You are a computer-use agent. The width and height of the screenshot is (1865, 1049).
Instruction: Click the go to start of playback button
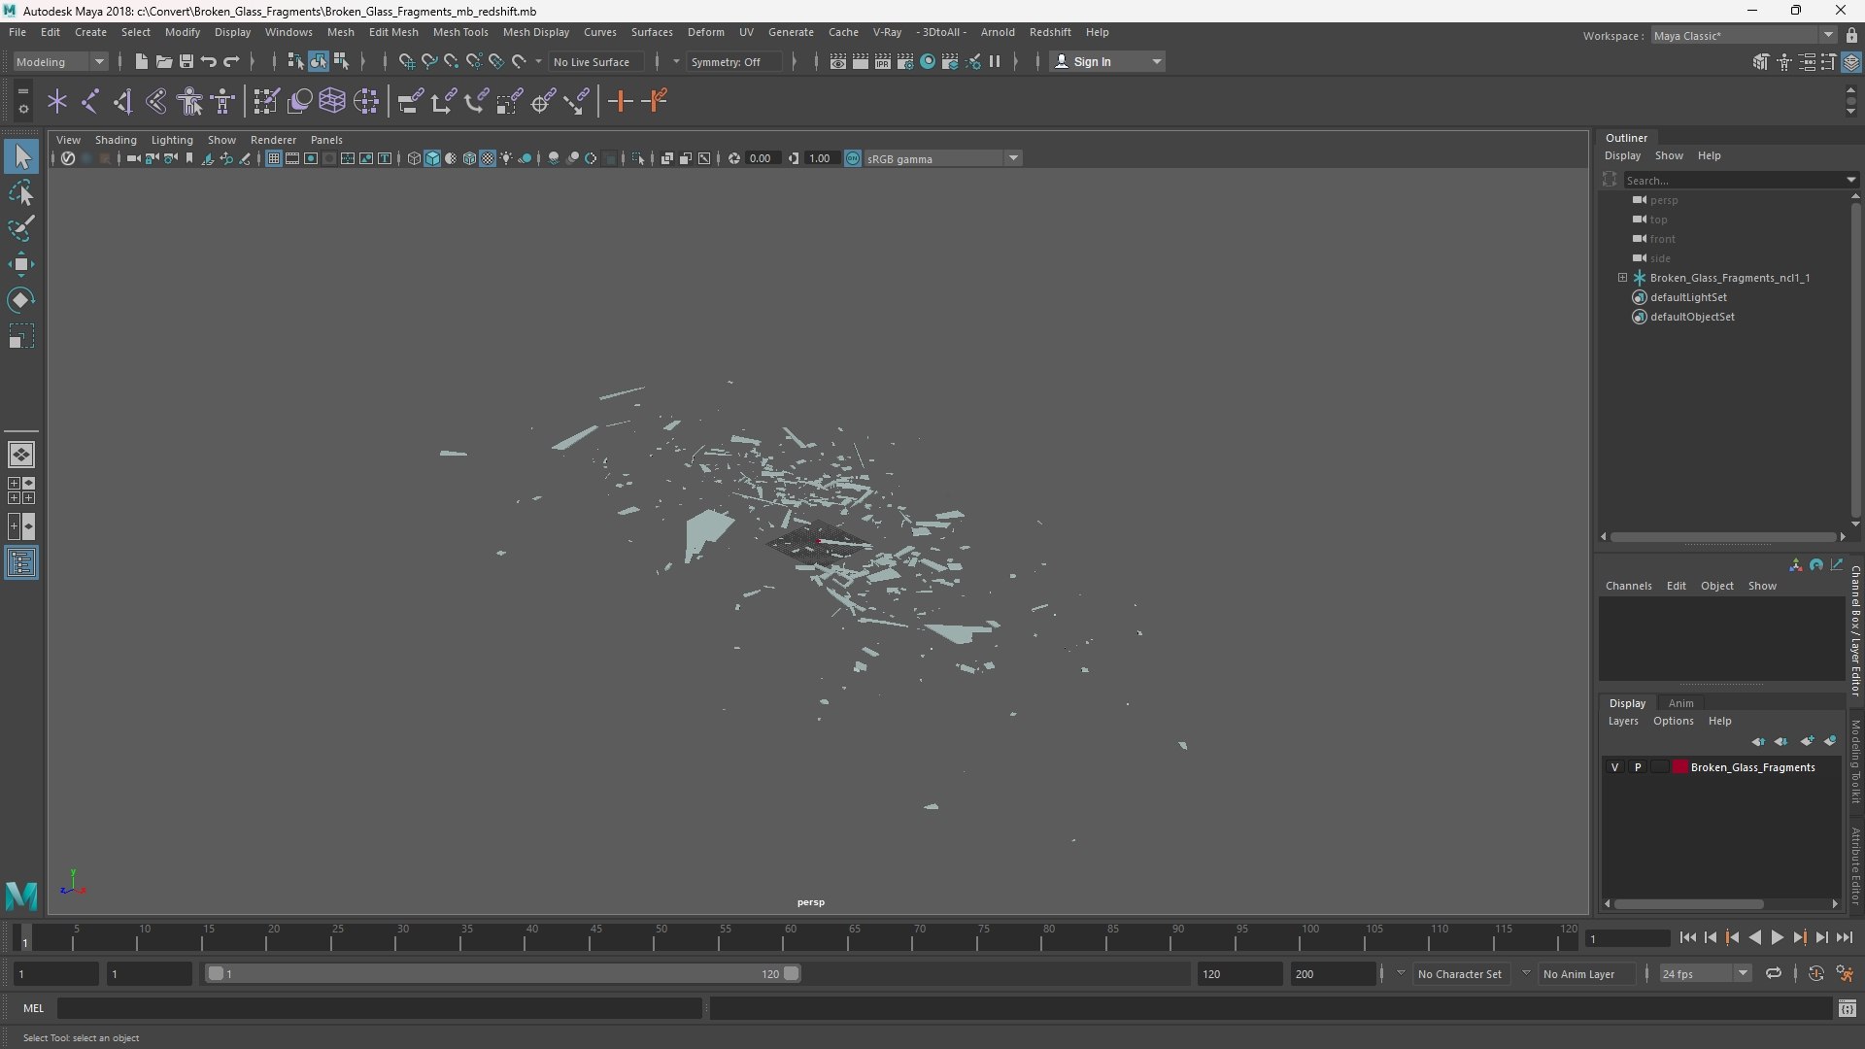(x=1688, y=938)
